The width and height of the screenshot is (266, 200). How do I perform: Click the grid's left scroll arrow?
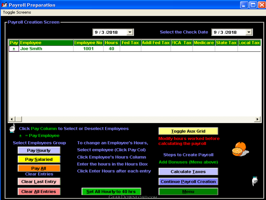pyautogui.click(x=12, y=119)
